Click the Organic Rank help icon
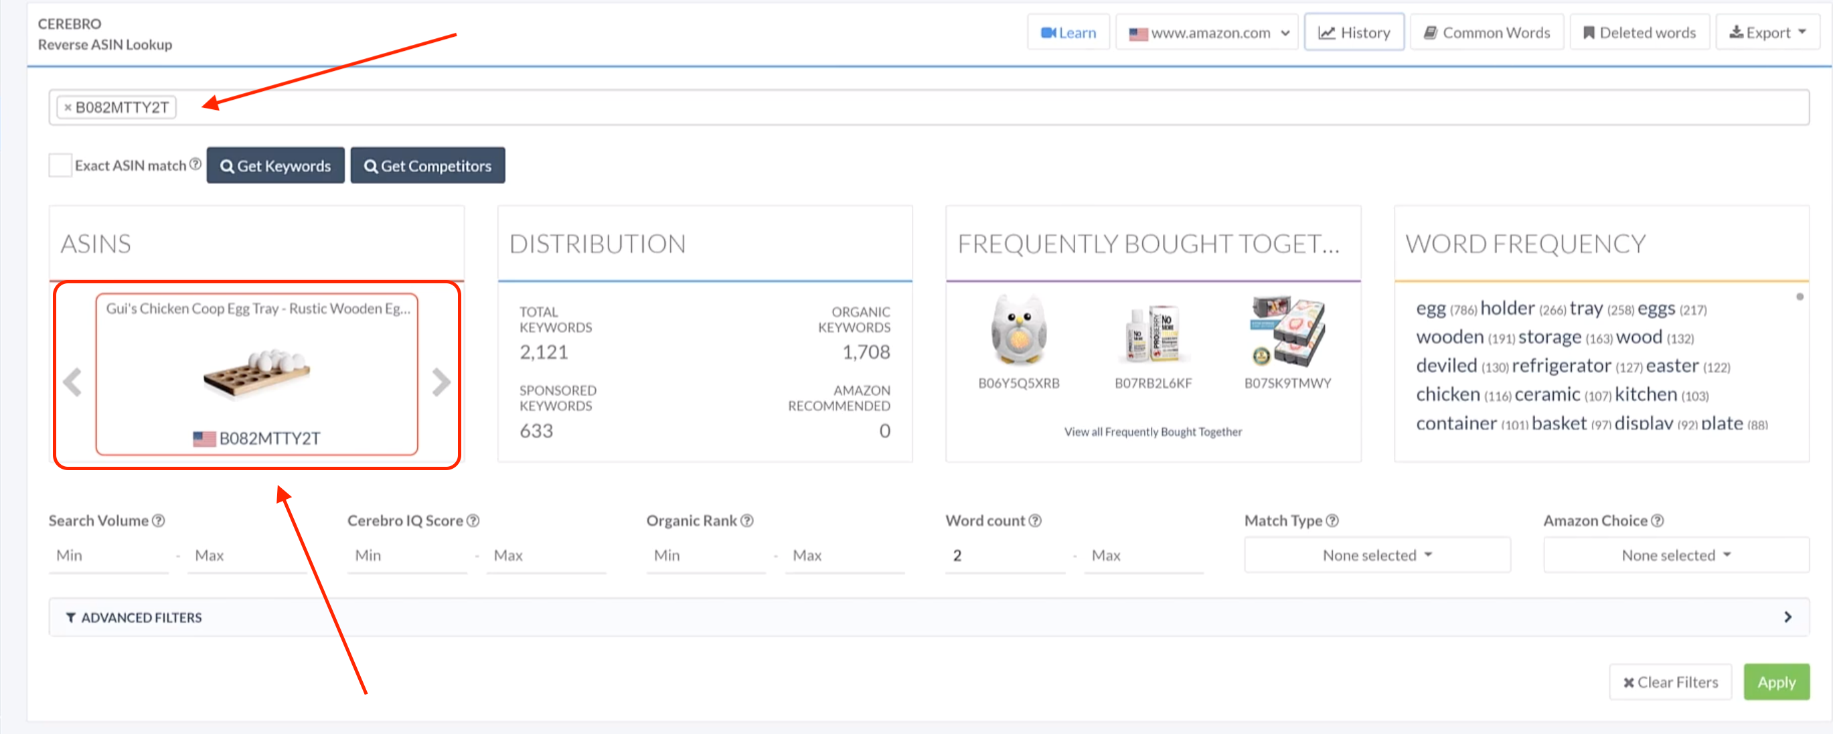 (x=746, y=520)
